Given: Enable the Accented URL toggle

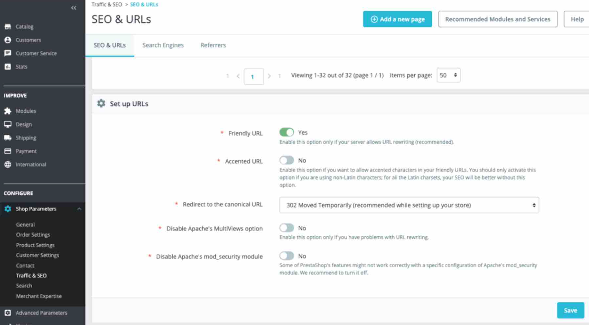Looking at the screenshot, I should click(286, 160).
